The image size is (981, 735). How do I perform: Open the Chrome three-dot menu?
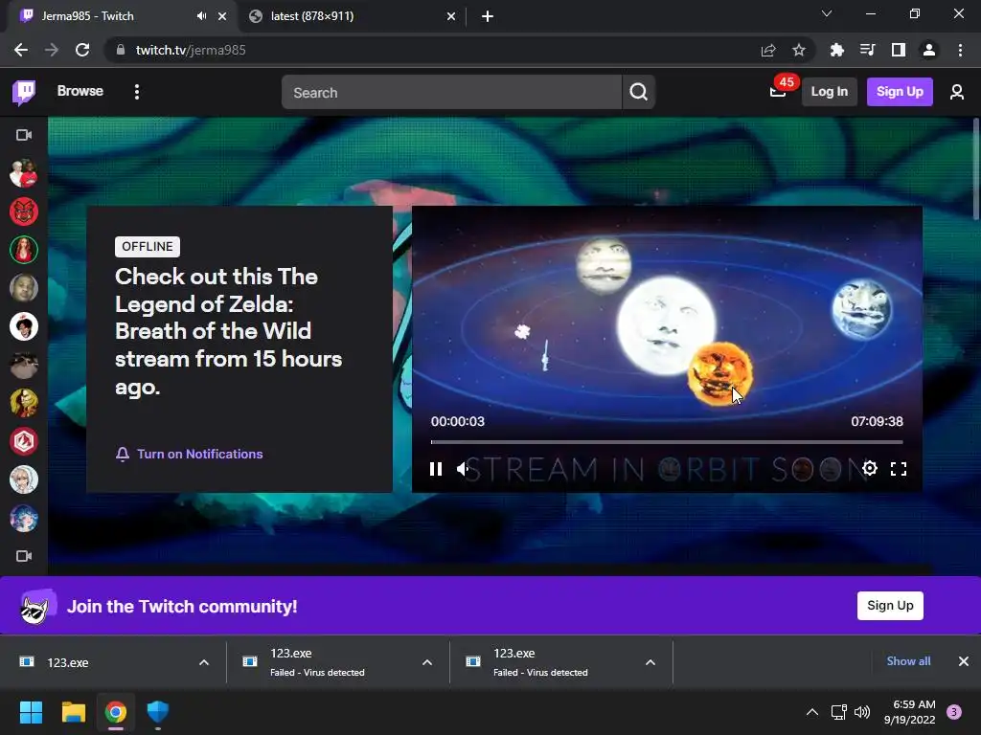pos(960,50)
